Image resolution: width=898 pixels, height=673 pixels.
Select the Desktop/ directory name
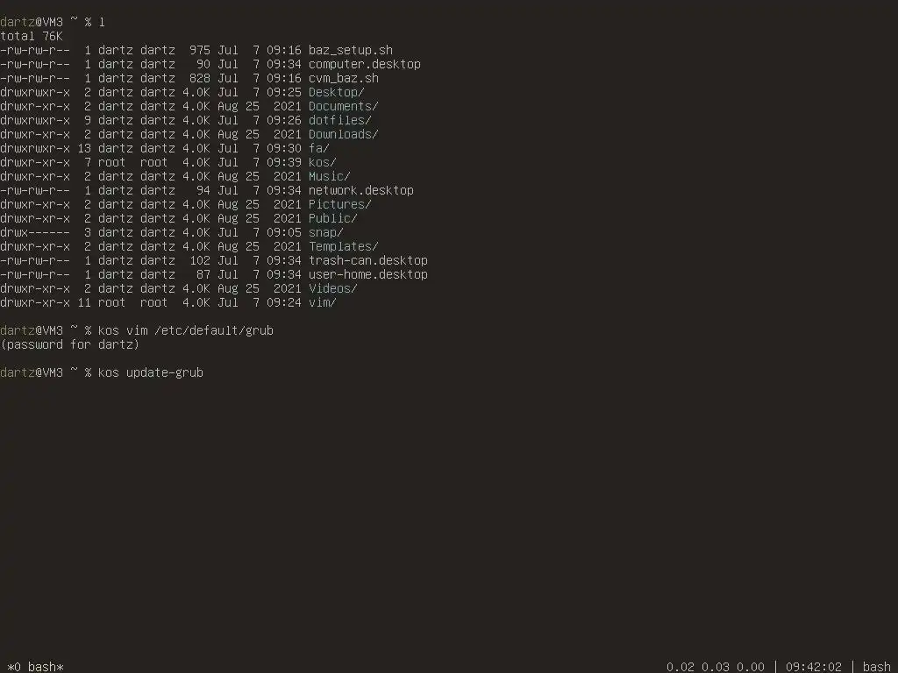tap(336, 92)
